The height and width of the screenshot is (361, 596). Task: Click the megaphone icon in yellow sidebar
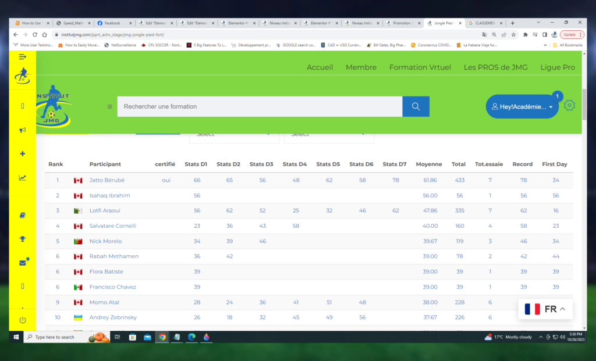point(22,130)
